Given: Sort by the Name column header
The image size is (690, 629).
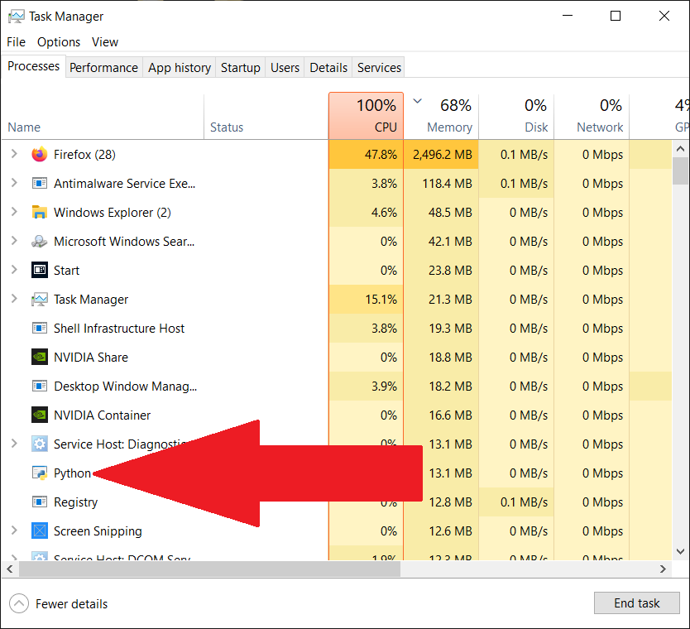Looking at the screenshot, I should click(x=103, y=116).
